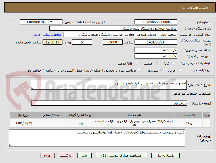
Task: Select the متوسط purchase type radio
Action: coord(162,70)
